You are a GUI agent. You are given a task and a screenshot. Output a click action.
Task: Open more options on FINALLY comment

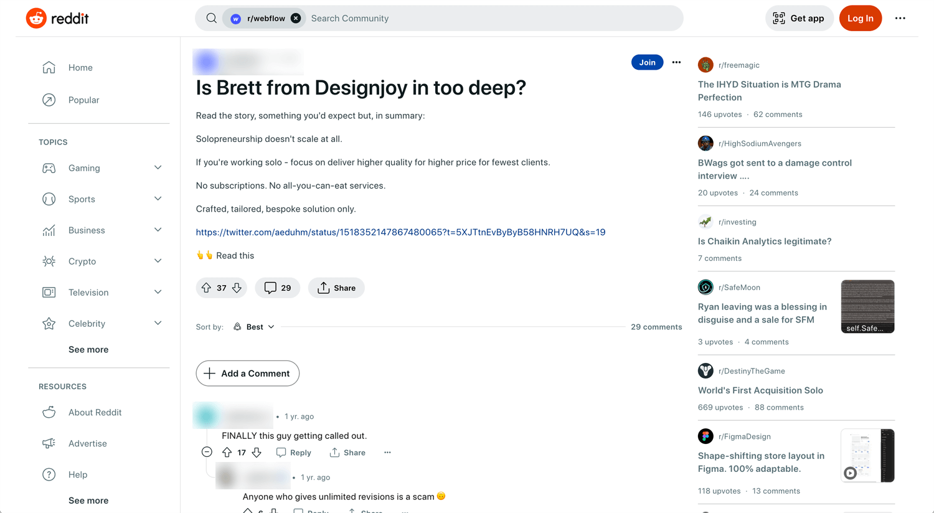pos(387,453)
